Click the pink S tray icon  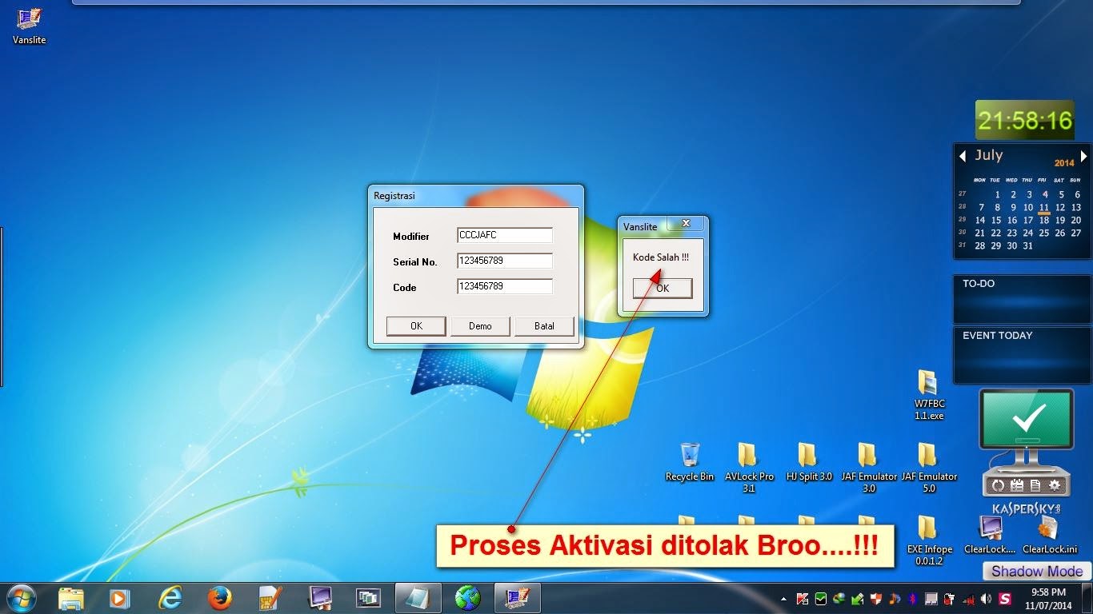click(1005, 599)
